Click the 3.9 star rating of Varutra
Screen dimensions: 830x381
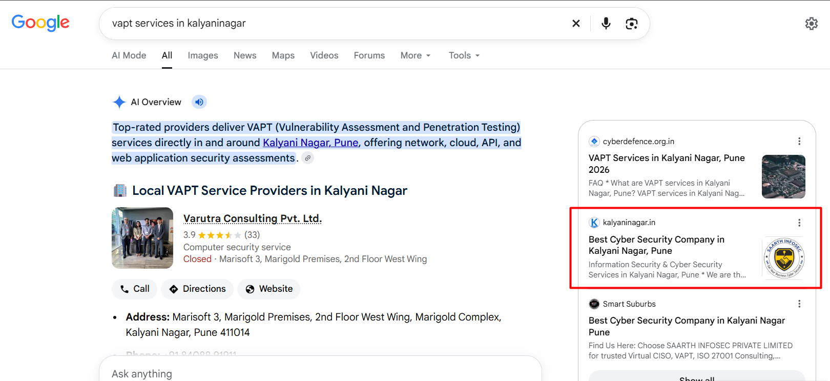(212, 235)
